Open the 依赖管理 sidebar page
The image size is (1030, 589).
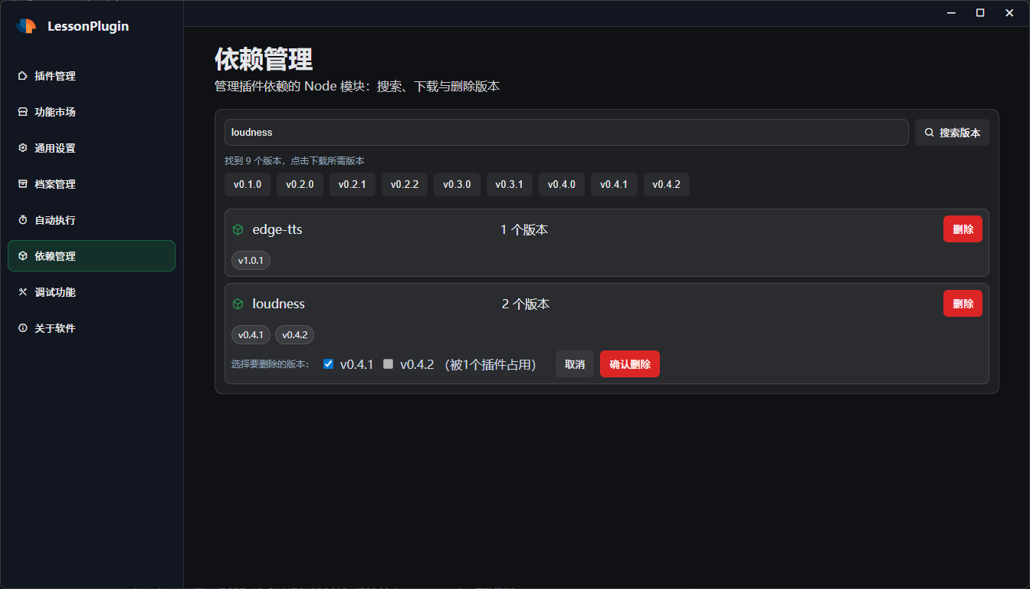[x=91, y=256]
